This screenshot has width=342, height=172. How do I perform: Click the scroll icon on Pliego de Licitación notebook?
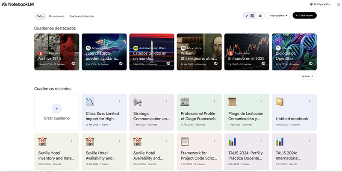point(233,102)
